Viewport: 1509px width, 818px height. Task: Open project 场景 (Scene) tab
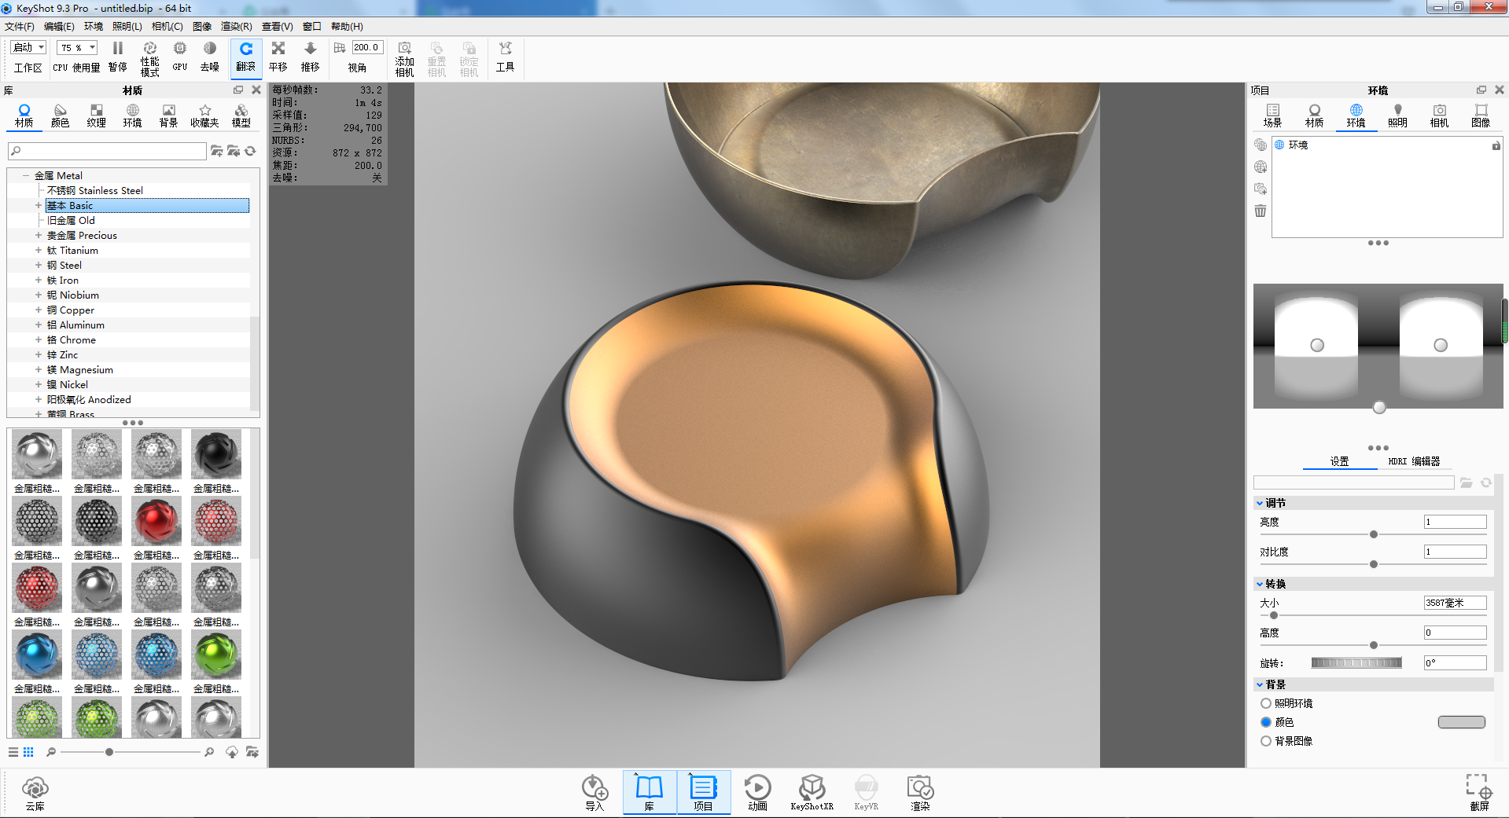(x=1272, y=116)
